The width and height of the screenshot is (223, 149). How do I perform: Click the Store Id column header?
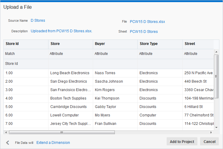coord(26,44)
